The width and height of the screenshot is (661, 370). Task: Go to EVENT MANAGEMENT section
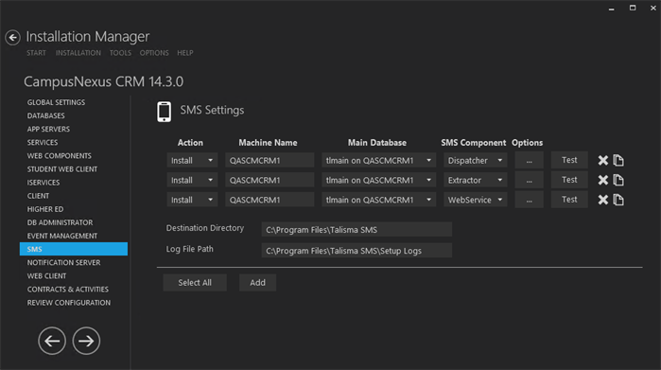pyautogui.click(x=62, y=236)
